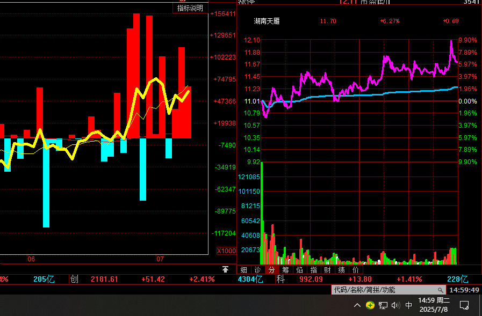Click the 992.09 index value
The image size is (482, 316).
[x=311, y=279]
